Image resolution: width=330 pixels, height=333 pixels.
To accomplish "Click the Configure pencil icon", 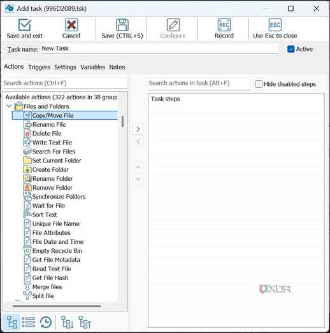I will (x=173, y=25).
